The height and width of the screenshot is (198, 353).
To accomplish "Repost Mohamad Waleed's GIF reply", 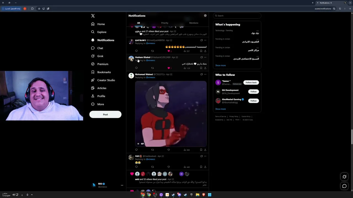I will pyautogui.click(x=153, y=150).
